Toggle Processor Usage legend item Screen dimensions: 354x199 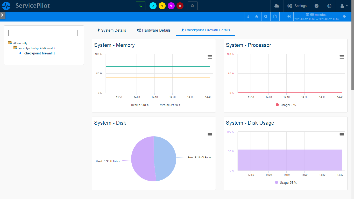pos(286,105)
